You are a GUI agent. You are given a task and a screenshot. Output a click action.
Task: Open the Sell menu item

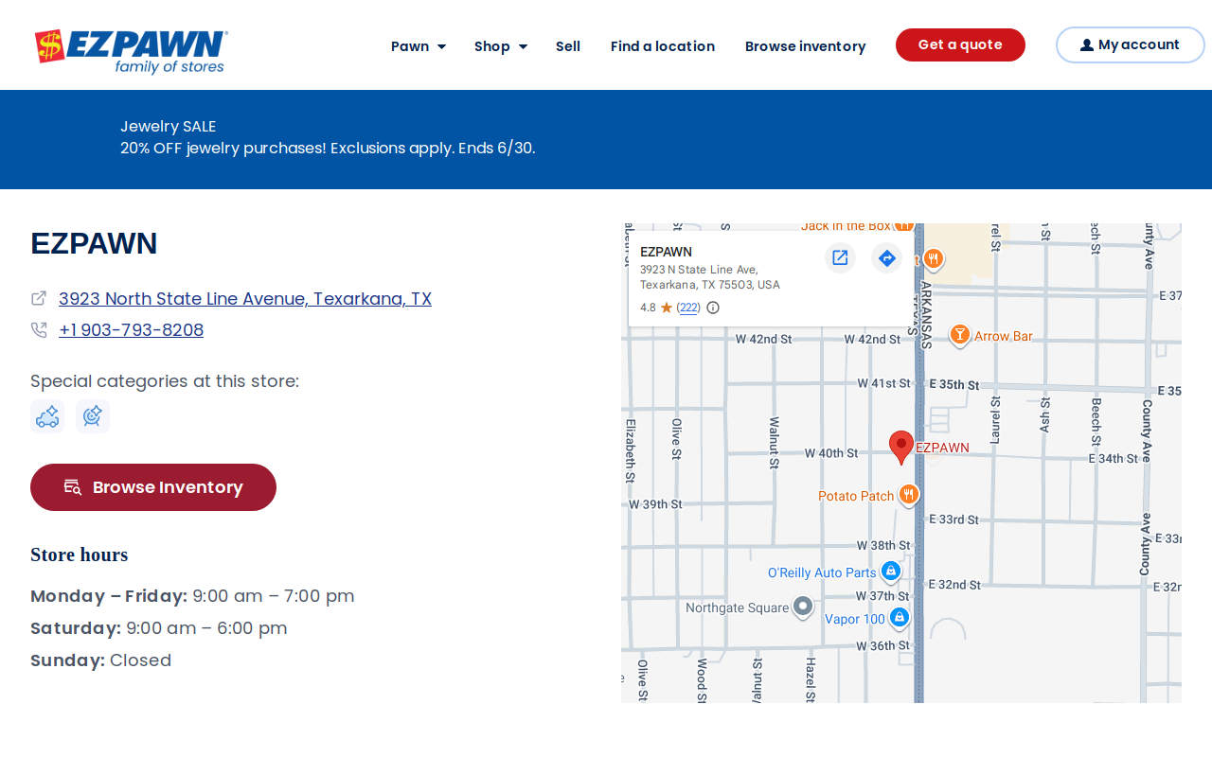568,46
